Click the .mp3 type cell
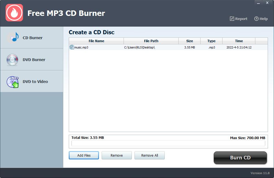Image resolution: width=274 pixels, height=178 pixels. click(212, 47)
